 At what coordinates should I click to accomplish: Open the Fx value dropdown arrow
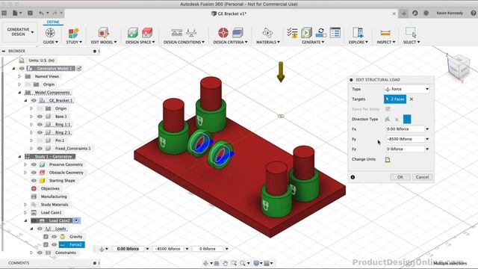coord(427,129)
